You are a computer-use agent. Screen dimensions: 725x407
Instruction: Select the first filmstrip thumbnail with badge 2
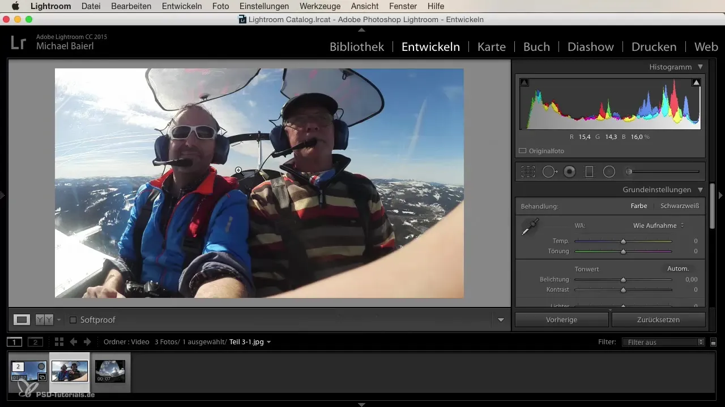(28, 371)
